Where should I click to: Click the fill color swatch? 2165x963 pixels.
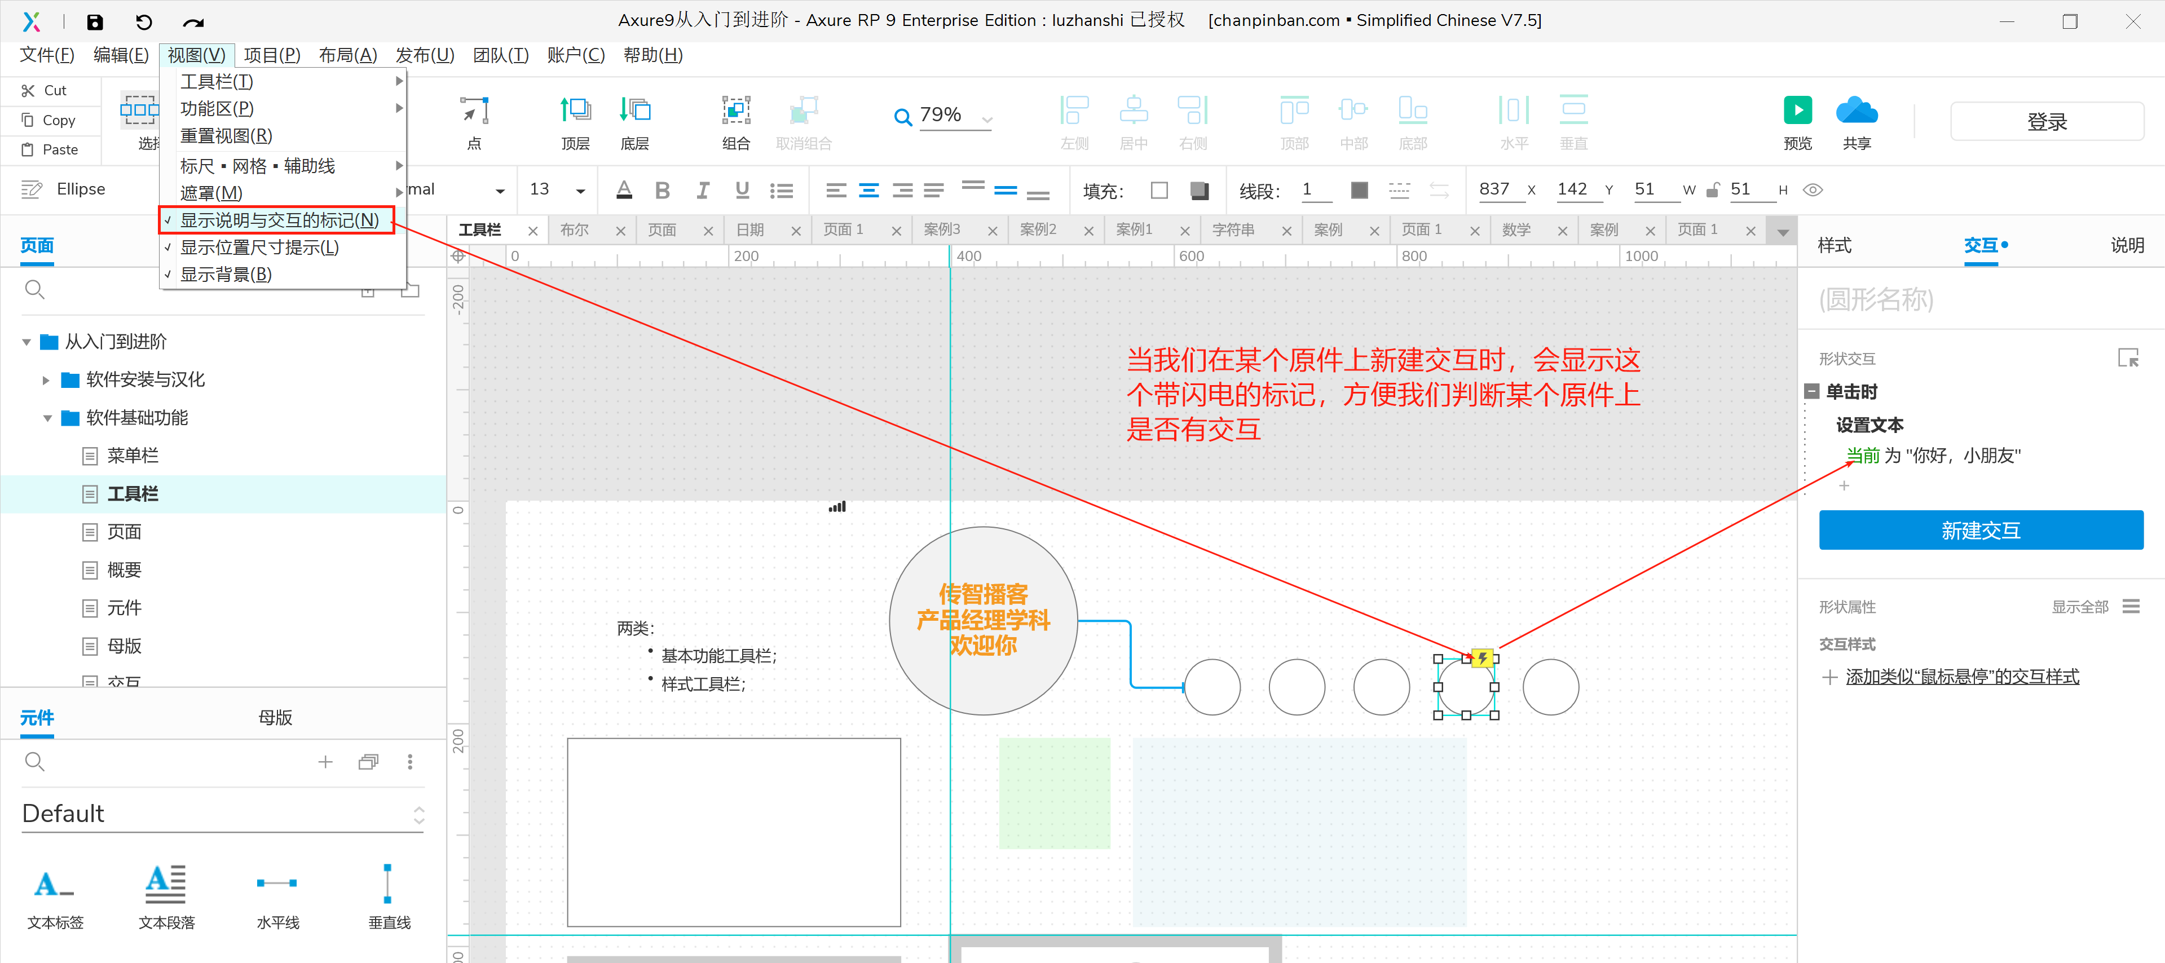[1159, 191]
